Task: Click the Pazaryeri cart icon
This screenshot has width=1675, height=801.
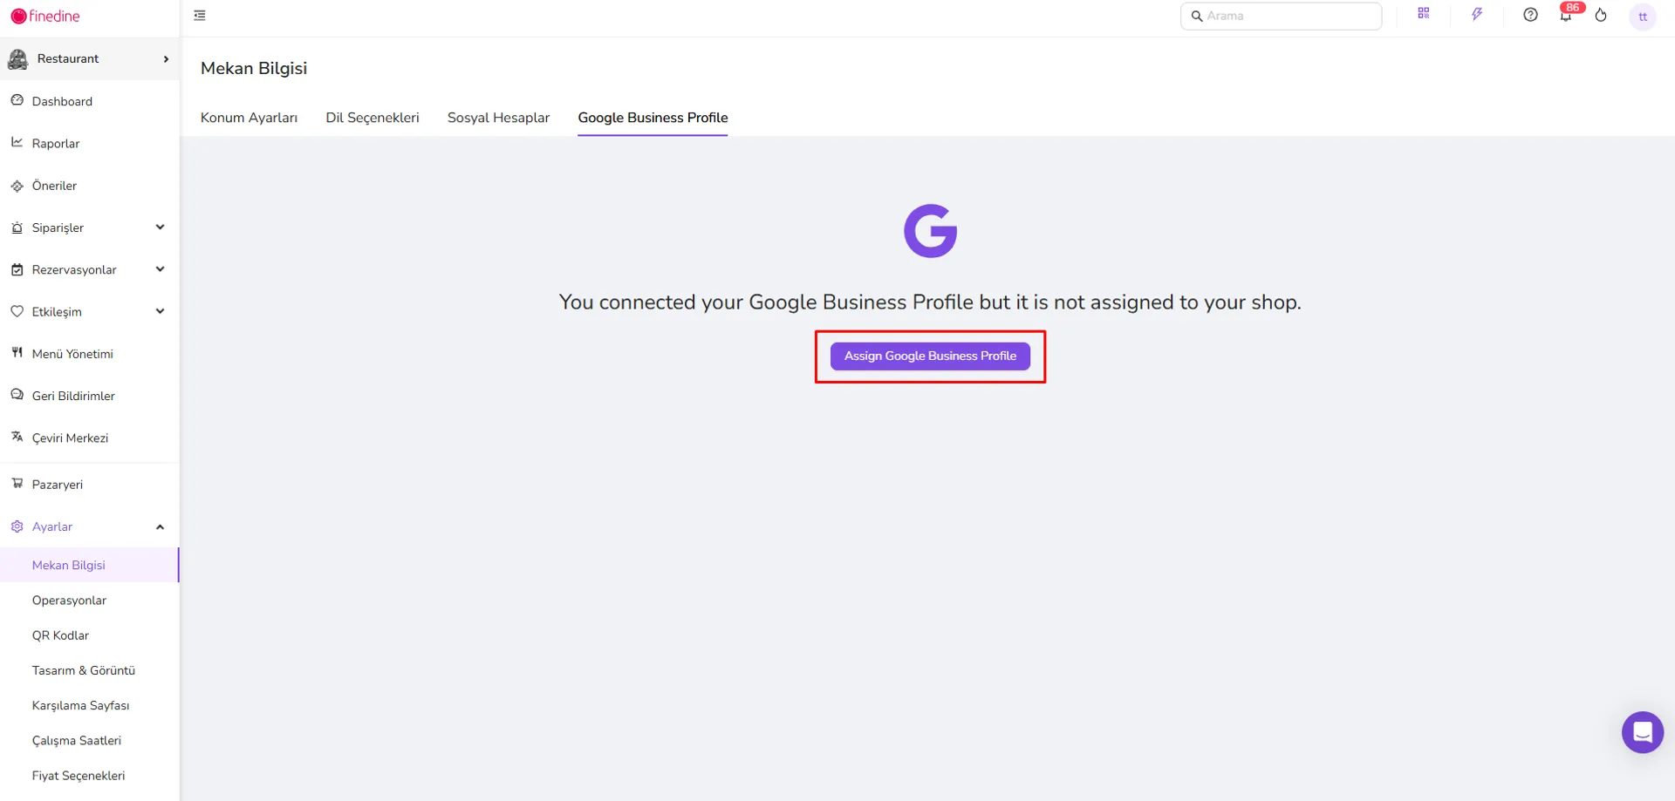Action: click(17, 484)
